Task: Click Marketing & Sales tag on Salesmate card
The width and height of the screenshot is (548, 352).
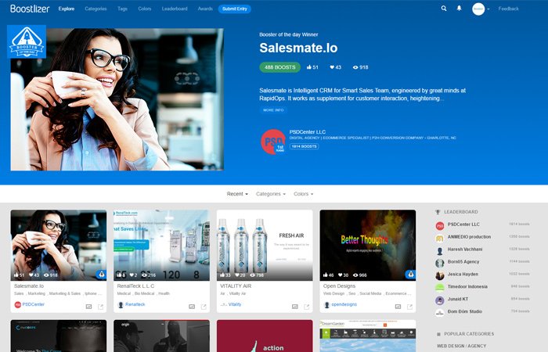Action: coord(65,293)
